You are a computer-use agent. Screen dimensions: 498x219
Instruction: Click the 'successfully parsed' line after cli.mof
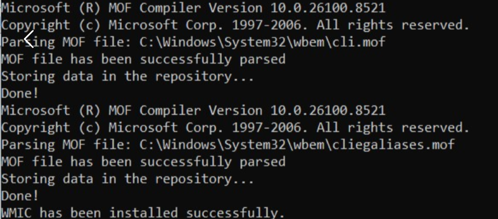coord(144,59)
